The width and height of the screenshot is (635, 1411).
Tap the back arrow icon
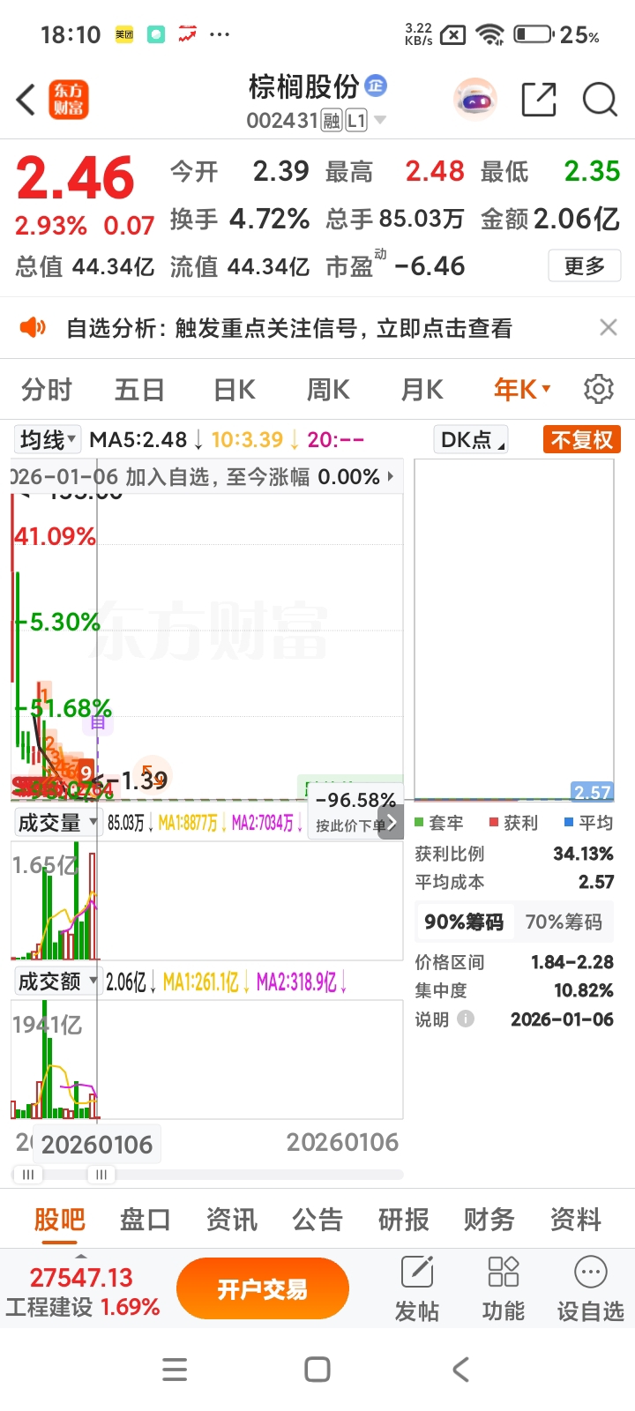[26, 100]
